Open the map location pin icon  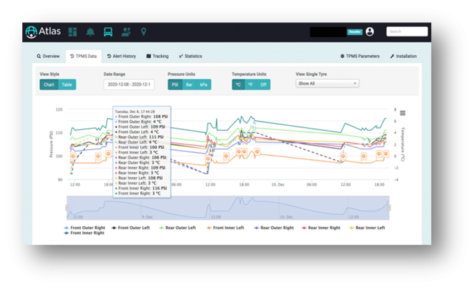[144, 32]
